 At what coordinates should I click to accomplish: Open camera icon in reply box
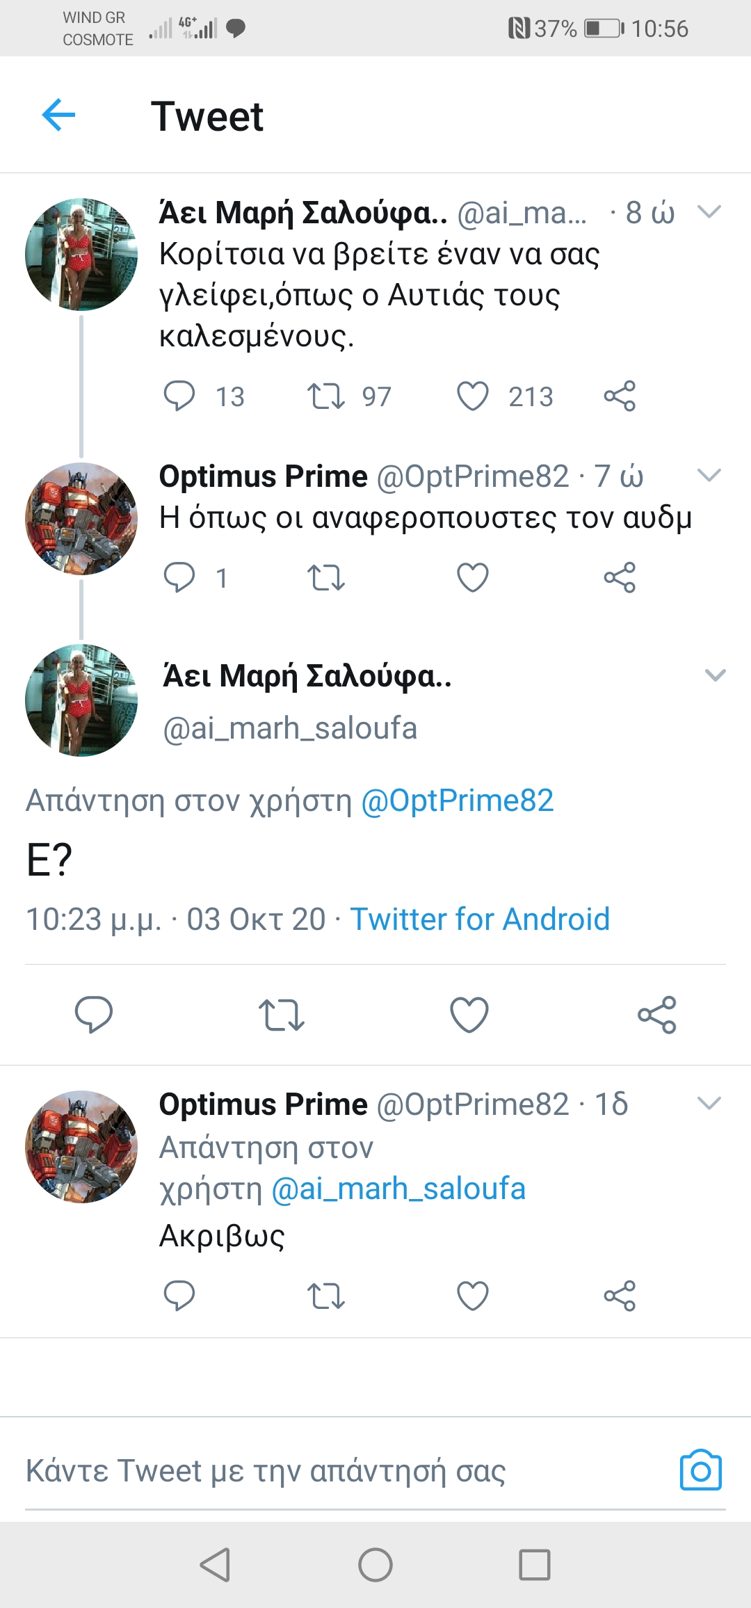click(x=700, y=1470)
